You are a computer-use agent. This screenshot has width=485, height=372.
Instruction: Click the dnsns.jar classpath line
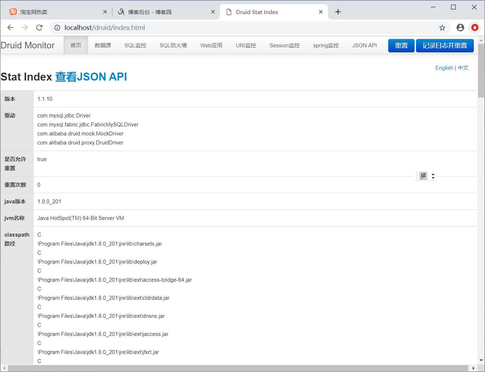pyautogui.click(x=101, y=316)
